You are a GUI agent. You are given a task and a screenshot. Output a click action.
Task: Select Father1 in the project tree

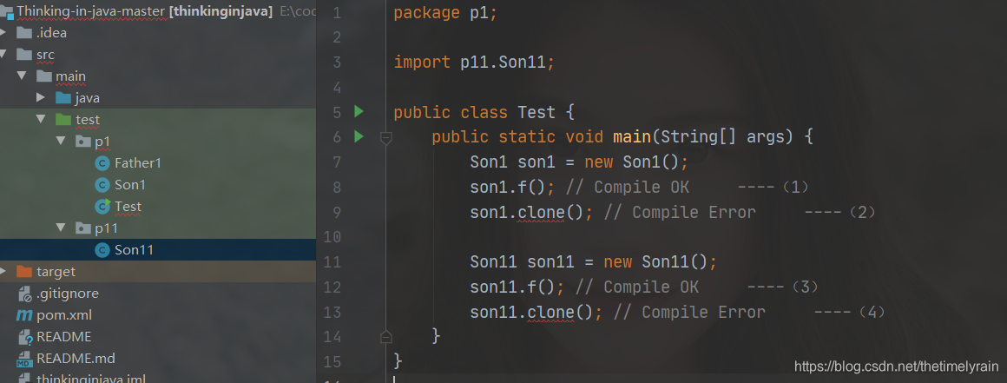coord(138,163)
